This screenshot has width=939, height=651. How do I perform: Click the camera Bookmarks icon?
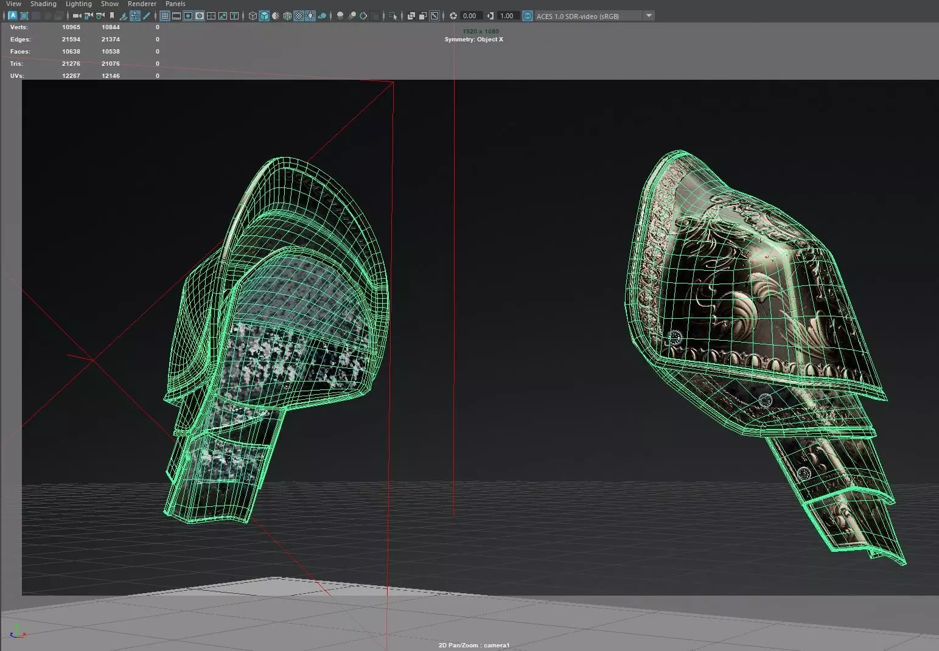click(x=112, y=16)
